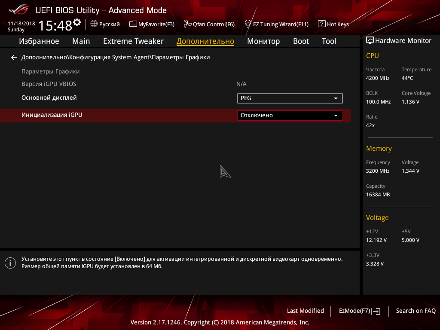The image size is (440, 330).
Task: Switch to the Монитор tab
Action: (x=263, y=41)
